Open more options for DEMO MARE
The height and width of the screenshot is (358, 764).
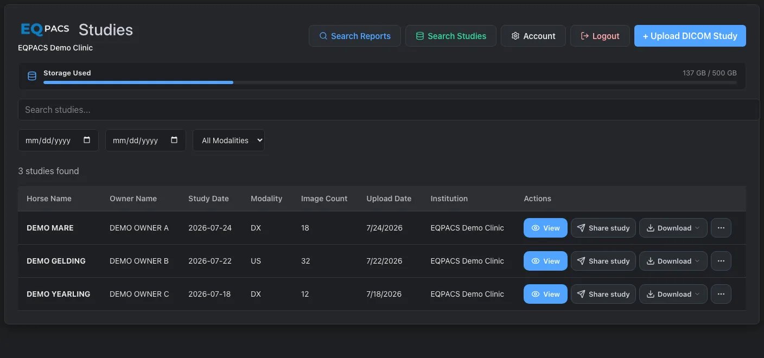pos(721,228)
